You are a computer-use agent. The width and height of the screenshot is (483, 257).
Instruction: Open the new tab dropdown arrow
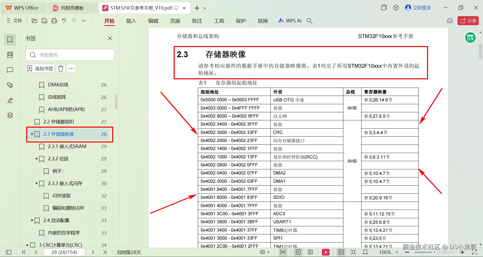pos(205,8)
